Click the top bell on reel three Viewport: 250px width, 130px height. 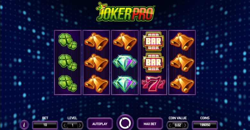[x=125, y=41]
